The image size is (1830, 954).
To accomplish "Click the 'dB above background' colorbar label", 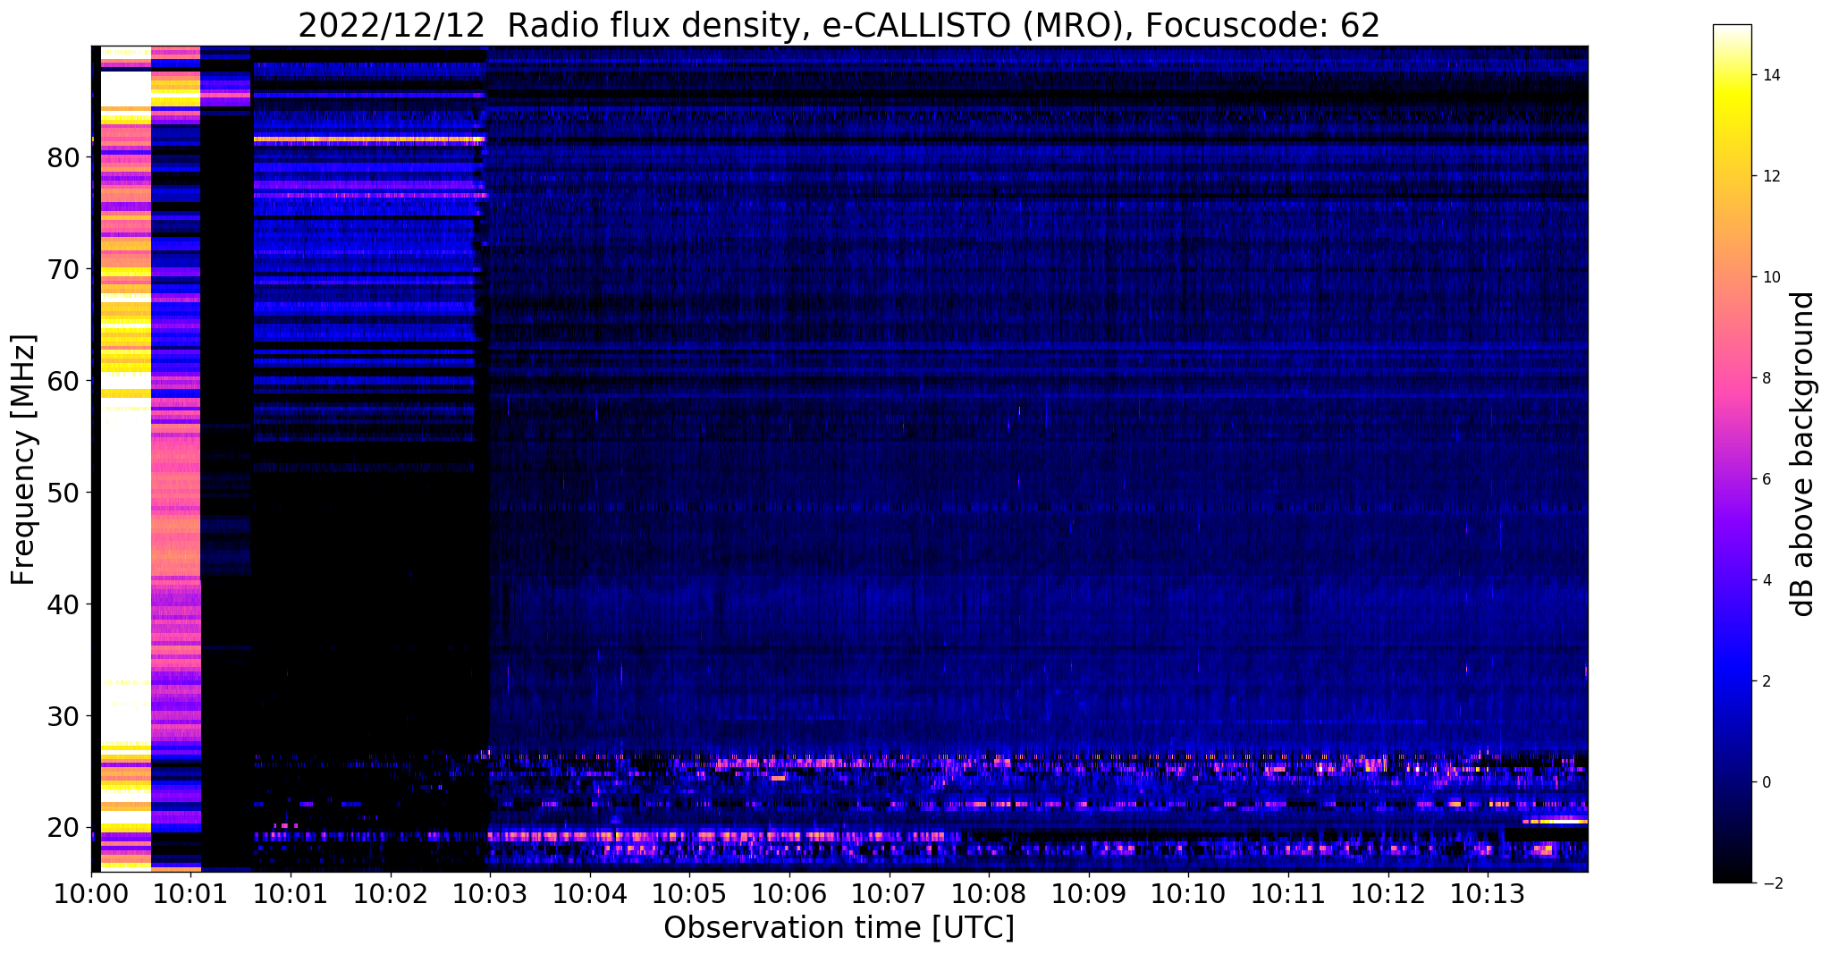I will [1804, 453].
